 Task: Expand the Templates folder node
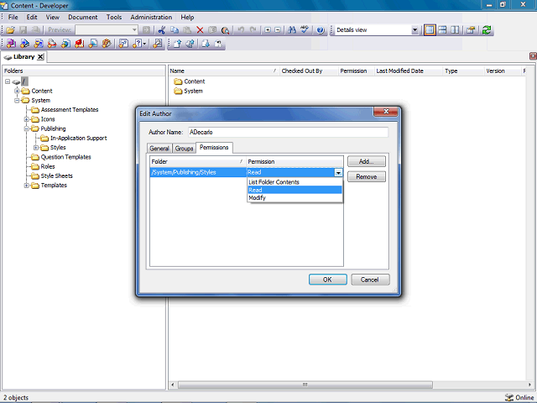(26, 186)
